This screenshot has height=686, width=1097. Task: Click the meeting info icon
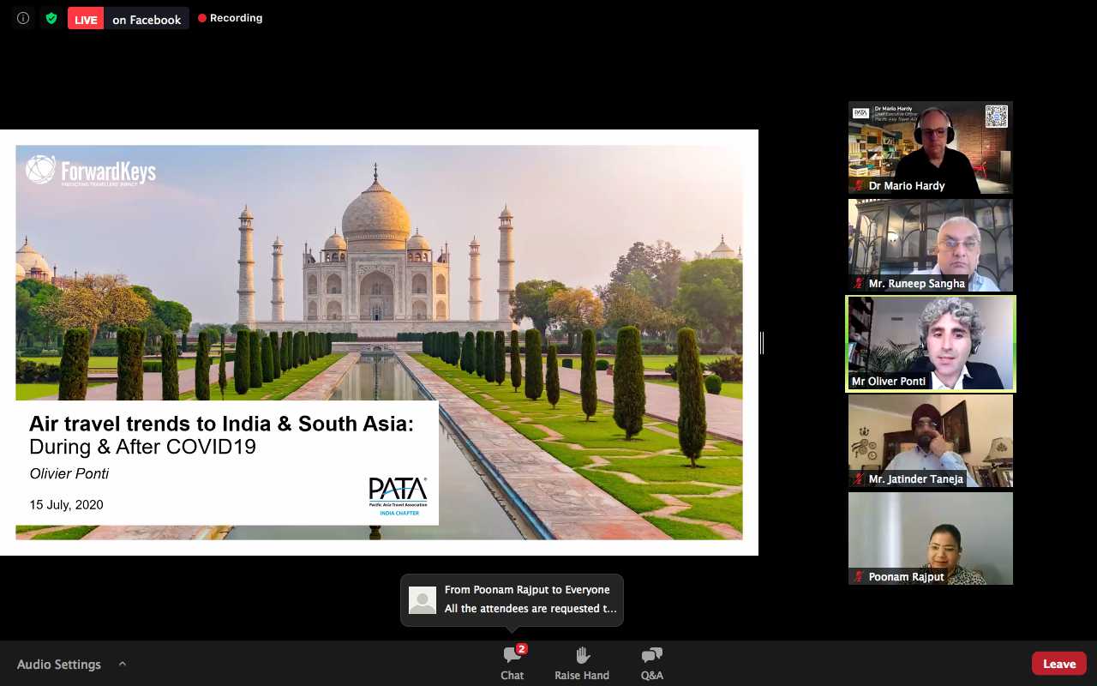tap(23, 18)
